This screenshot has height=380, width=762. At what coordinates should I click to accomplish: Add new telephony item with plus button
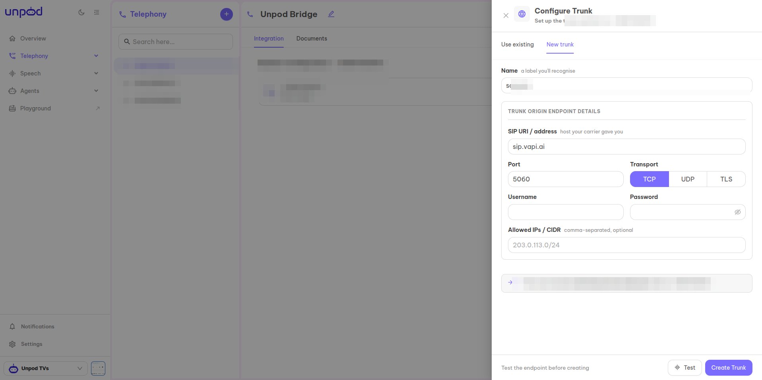tap(227, 14)
